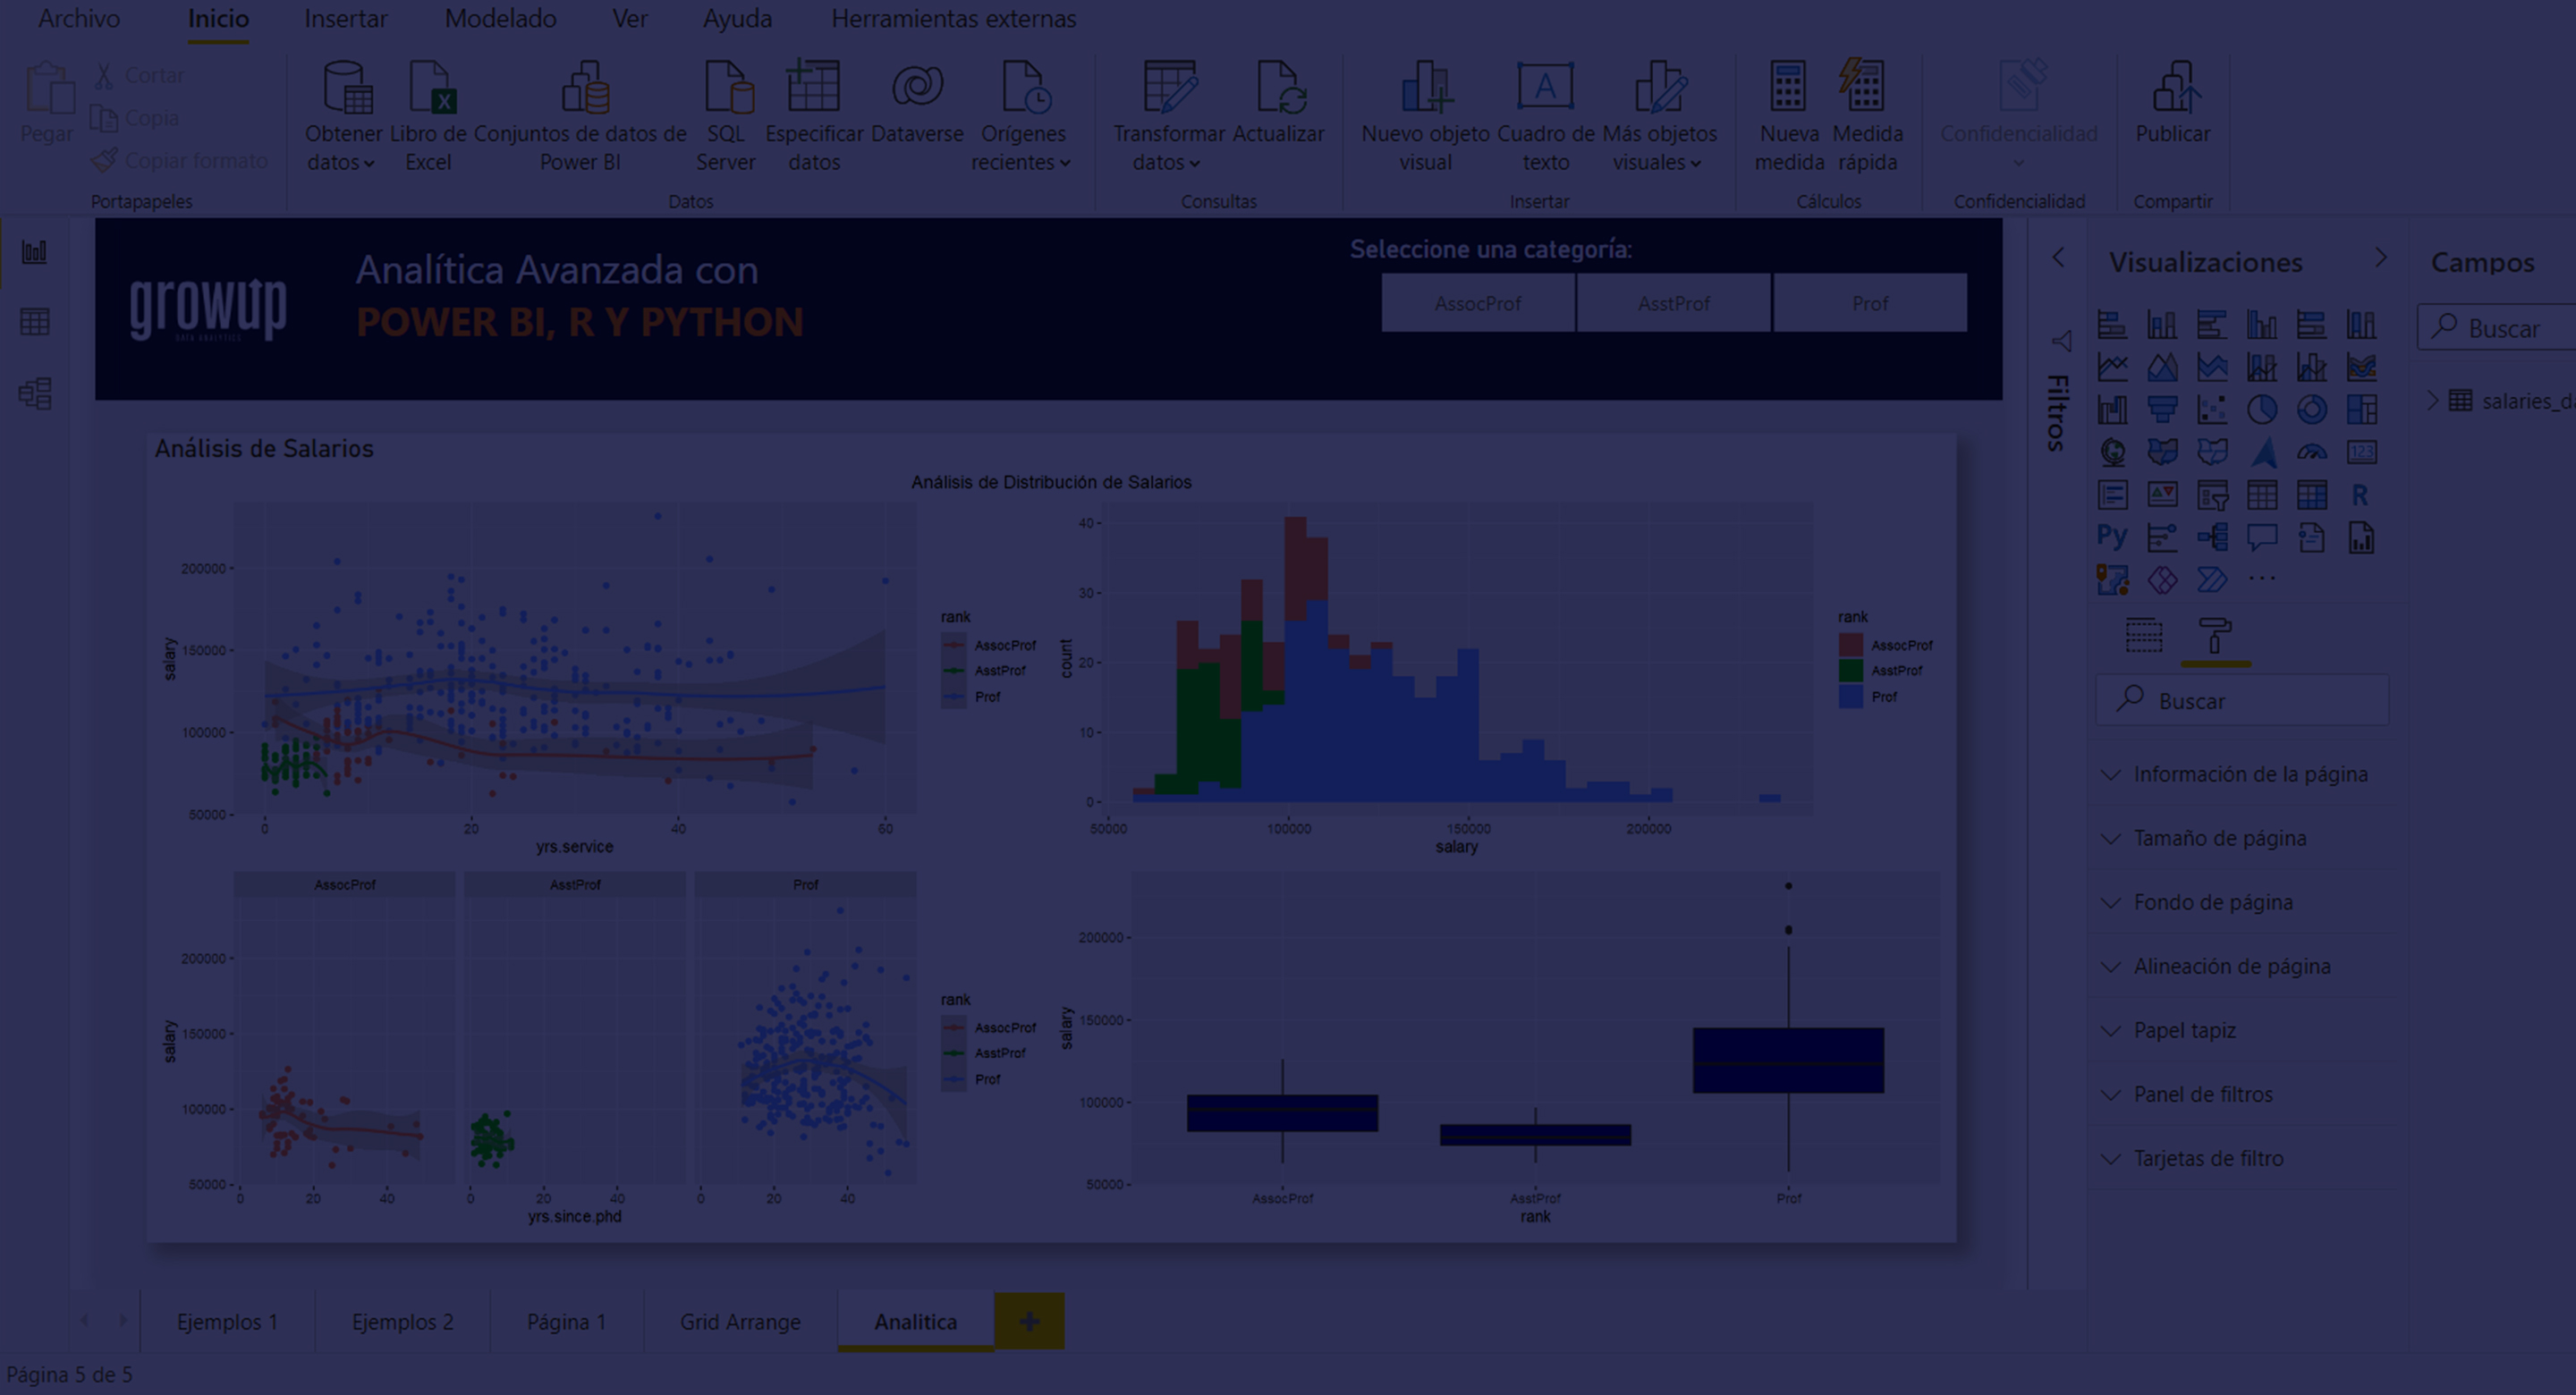Select the Power Apps visual

tap(2162, 580)
